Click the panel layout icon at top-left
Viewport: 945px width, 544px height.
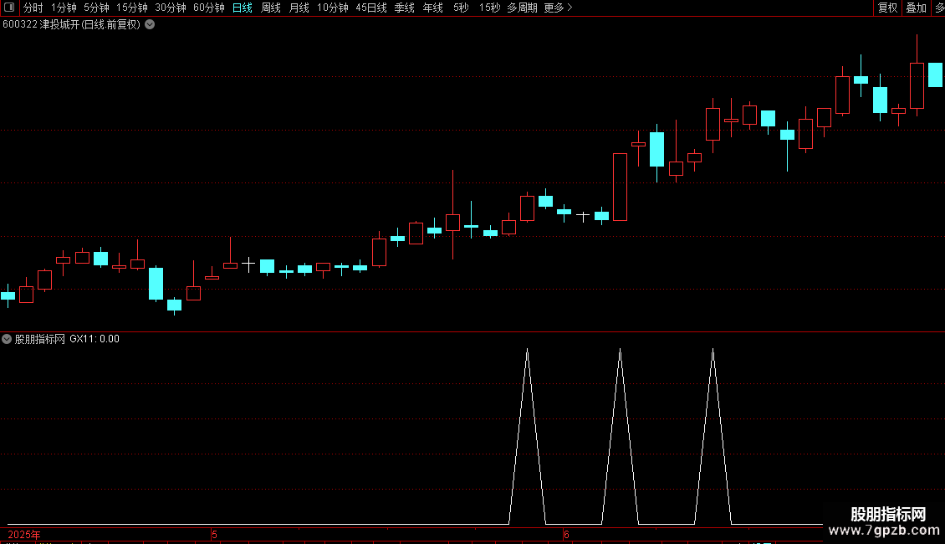click(9, 8)
